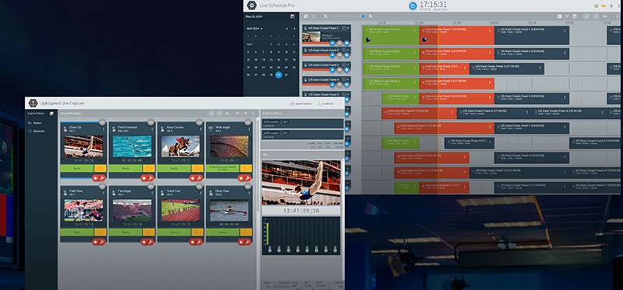Screen dimensions: 623x290
Task: Expand US-East-Coast-Feed-2 channel dropdown arrow
Action: pos(348,51)
